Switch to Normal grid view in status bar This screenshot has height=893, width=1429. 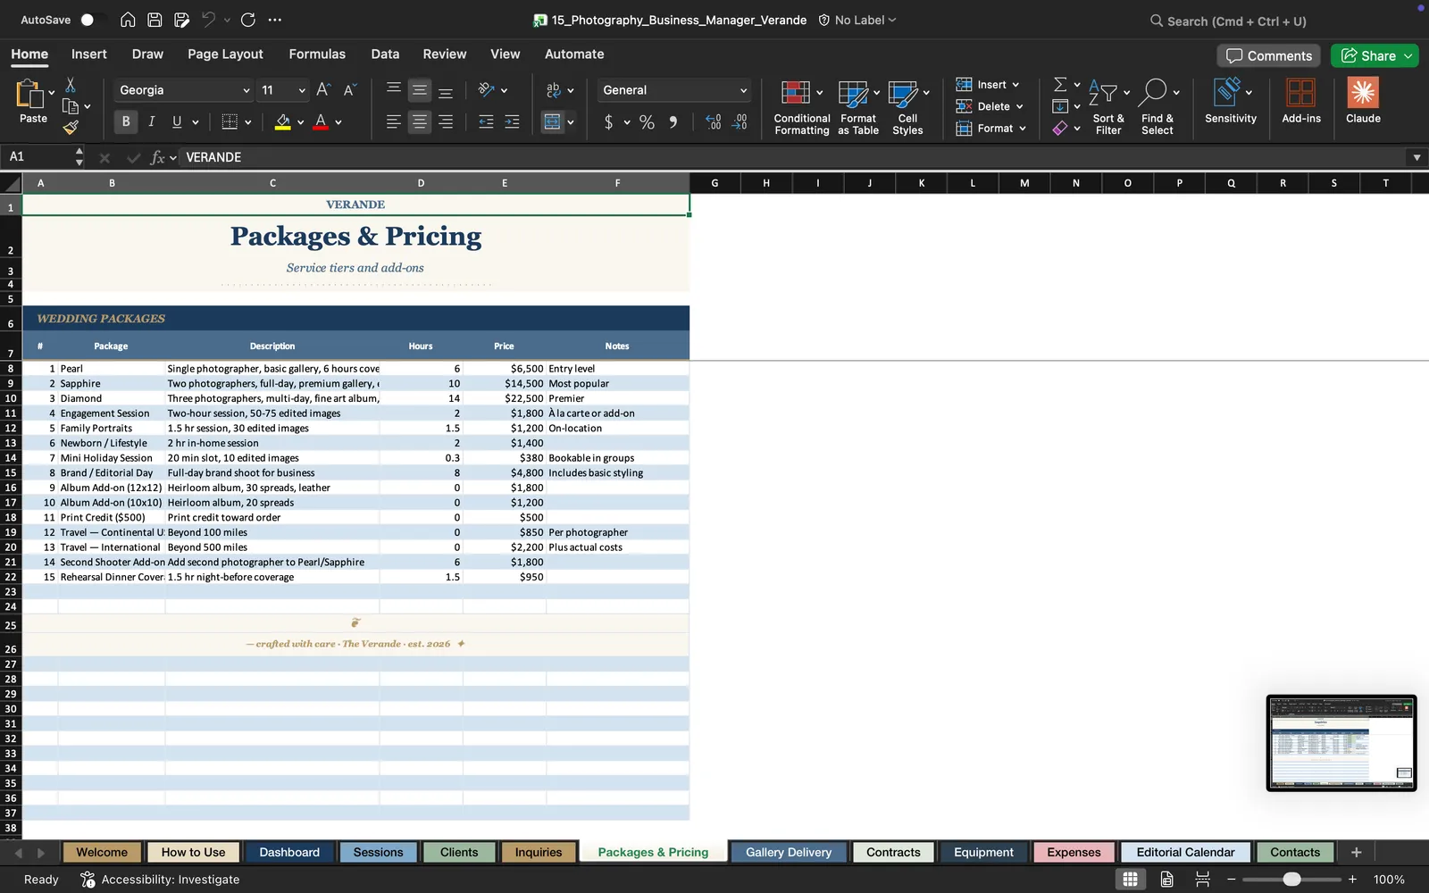coord(1130,879)
